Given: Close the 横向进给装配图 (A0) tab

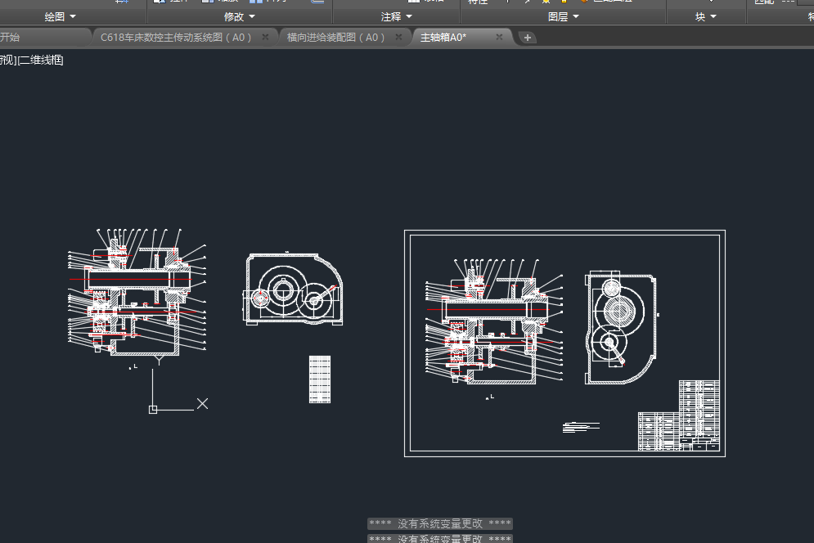Looking at the screenshot, I should coord(398,38).
